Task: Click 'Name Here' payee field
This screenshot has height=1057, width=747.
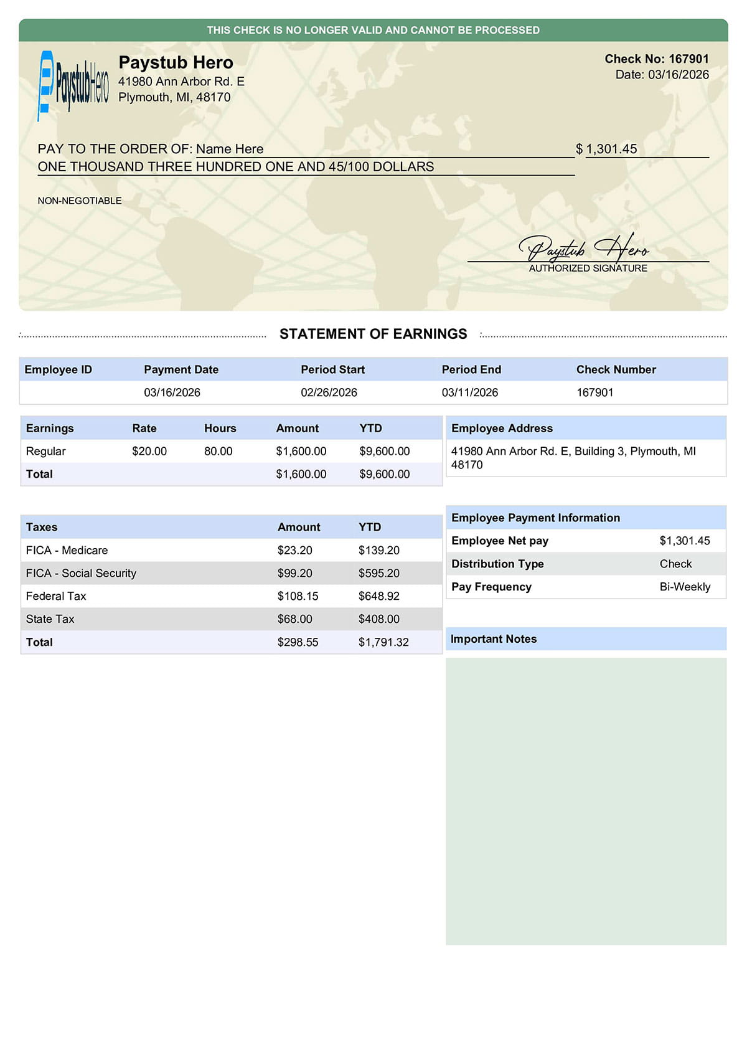Action: [230, 149]
